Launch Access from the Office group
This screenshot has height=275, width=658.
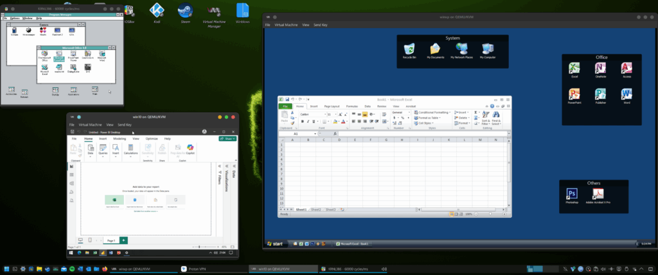627,70
